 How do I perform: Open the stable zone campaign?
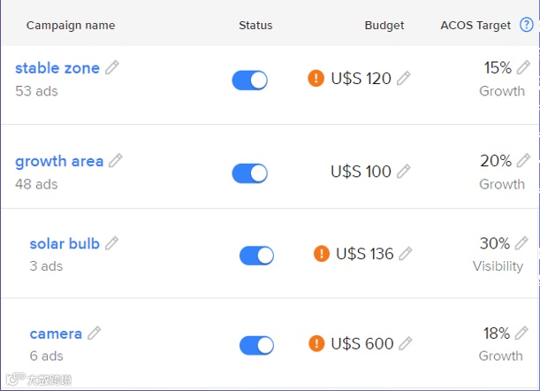pyautogui.click(x=57, y=68)
